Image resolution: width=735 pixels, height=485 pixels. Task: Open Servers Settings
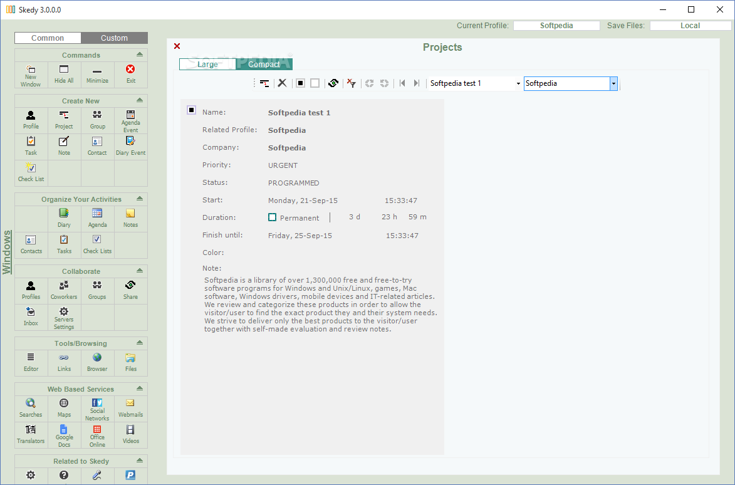click(x=64, y=317)
